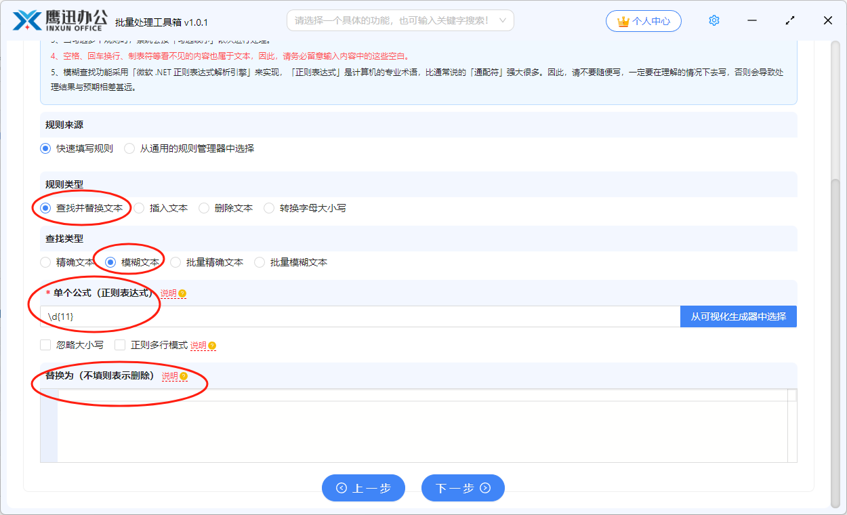This screenshot has width=847, height=515.
Task: Select 从通用的规则管理器中选择 option
Action: (x=189, y=148)
